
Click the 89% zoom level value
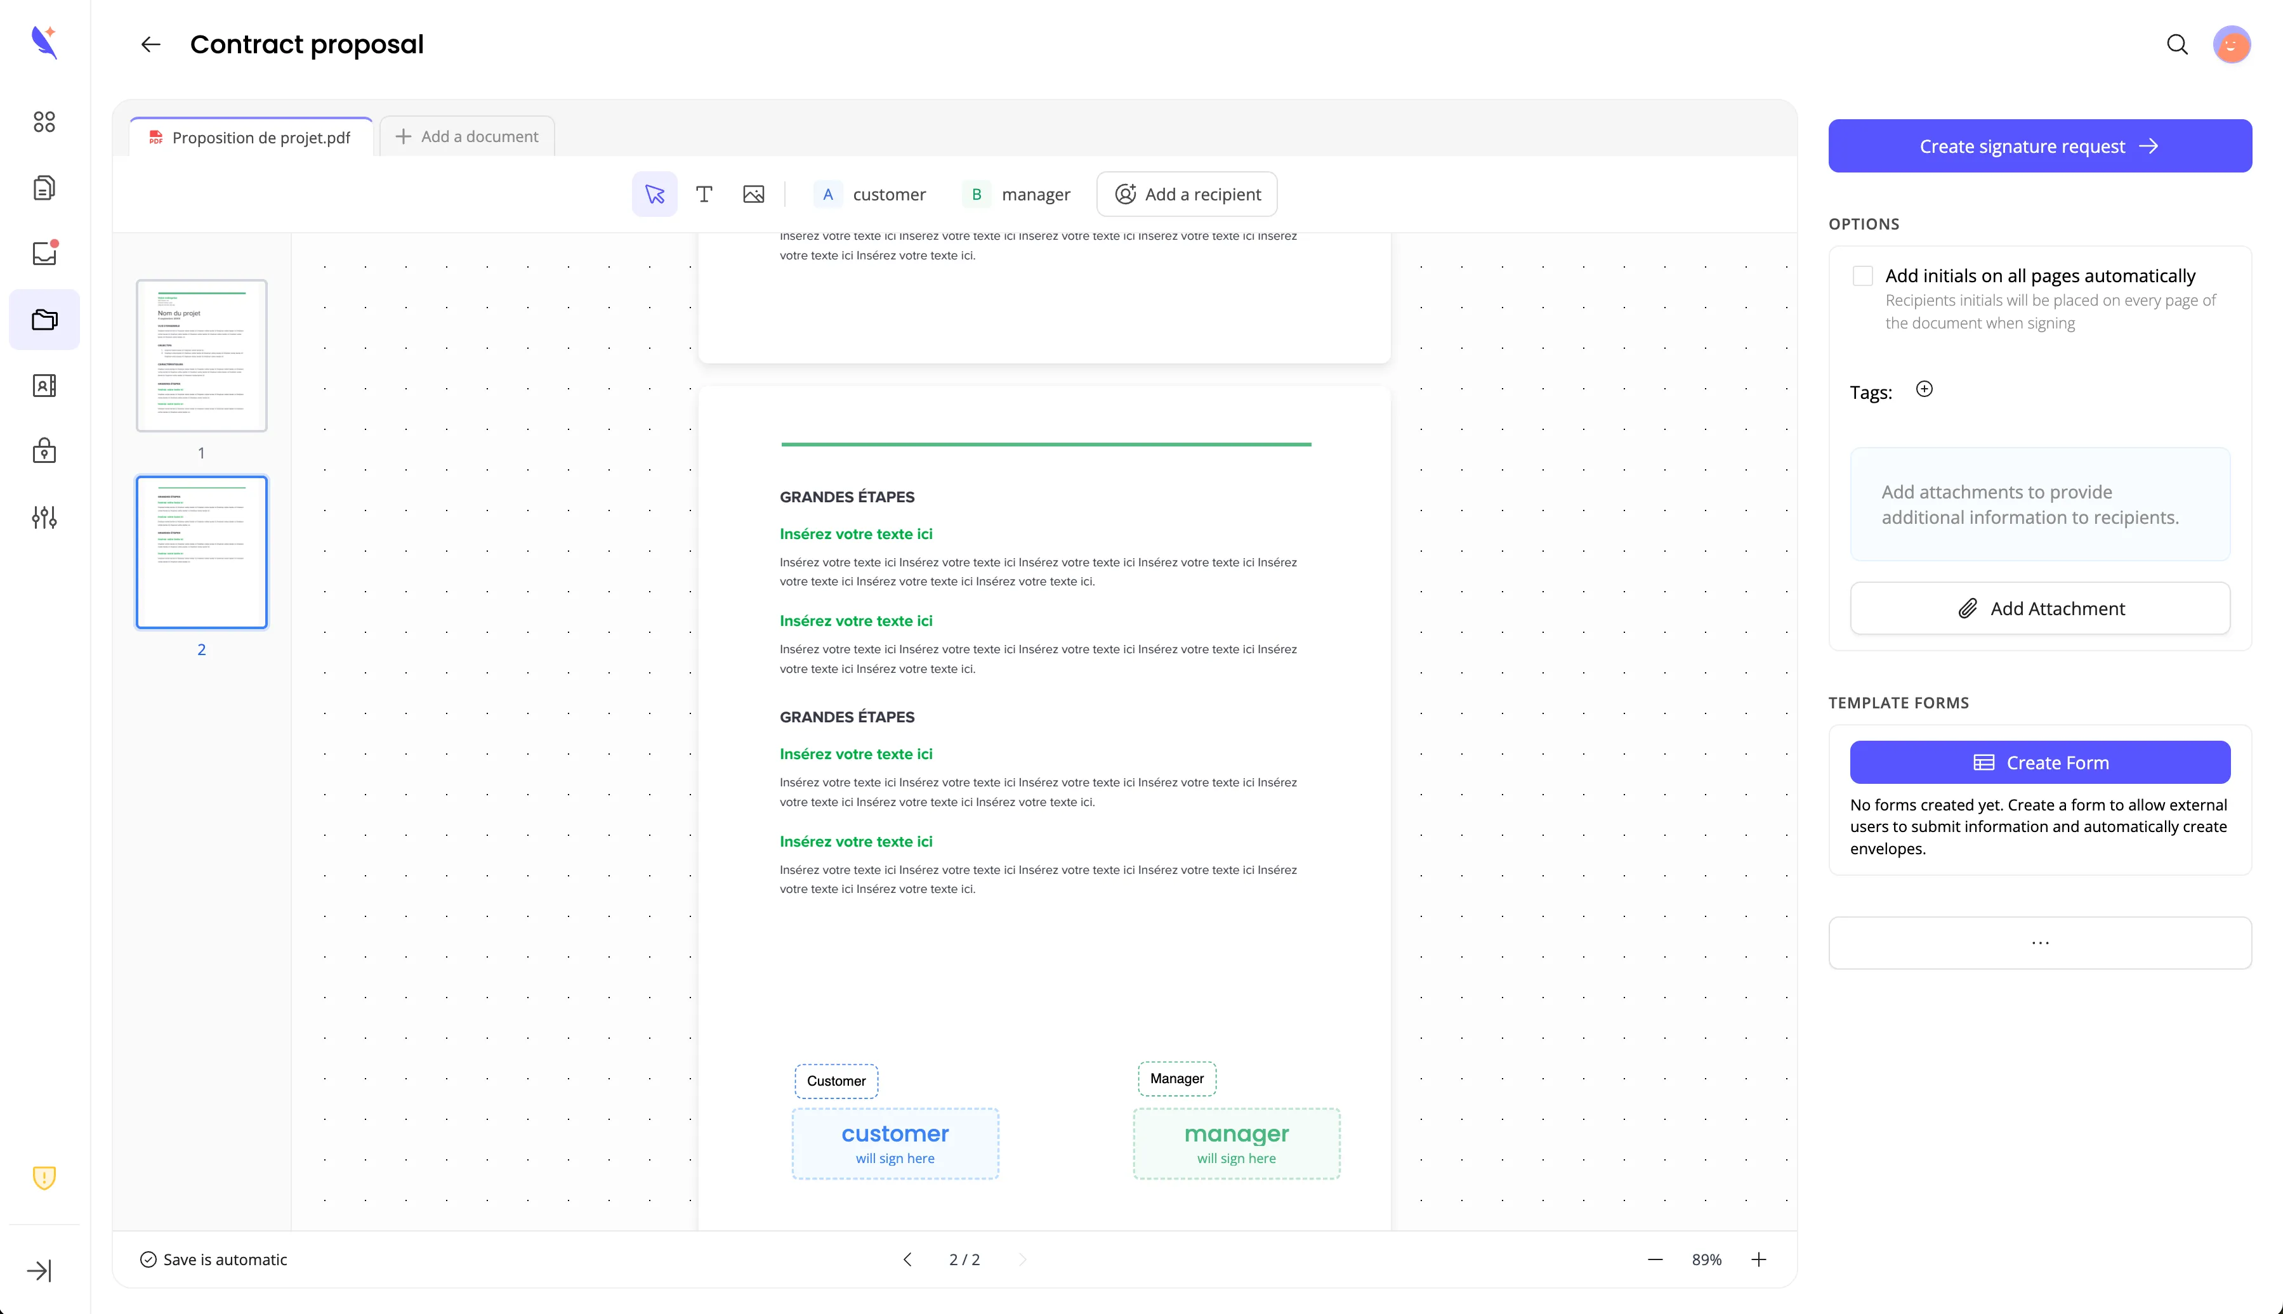[x=1707, y=1259]
